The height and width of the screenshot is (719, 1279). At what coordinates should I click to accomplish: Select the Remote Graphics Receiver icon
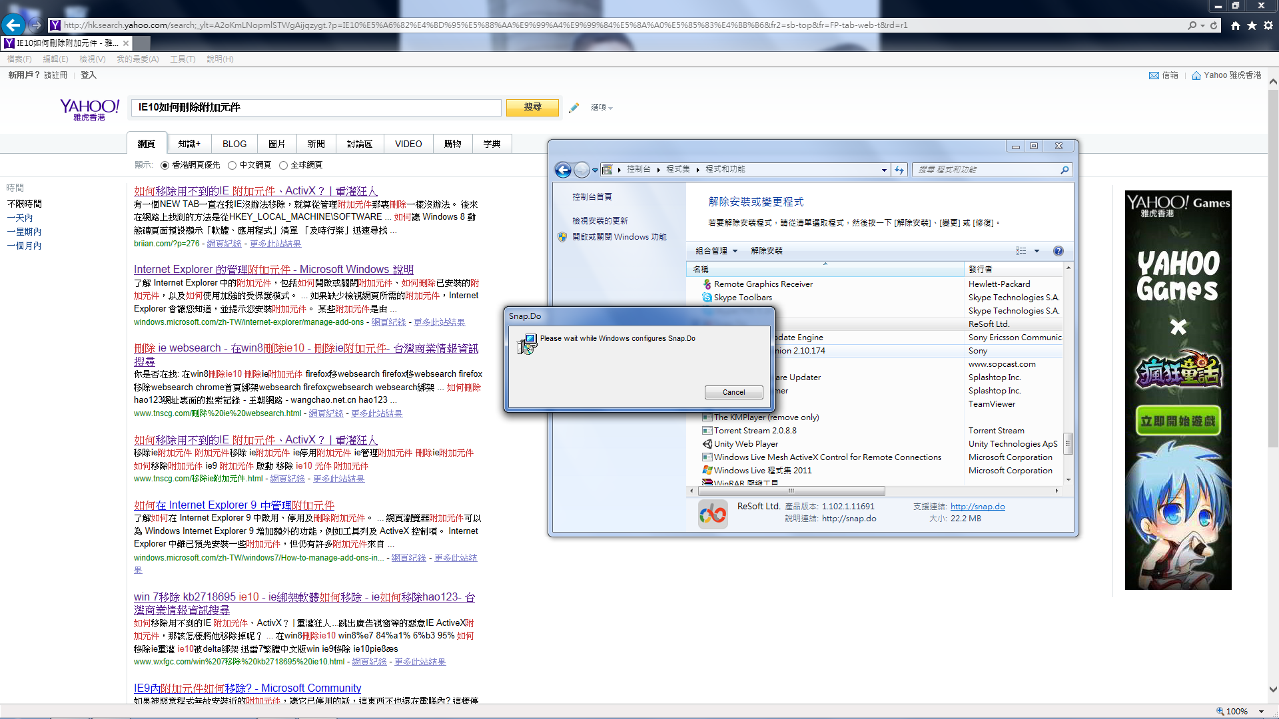pos(707,284)
